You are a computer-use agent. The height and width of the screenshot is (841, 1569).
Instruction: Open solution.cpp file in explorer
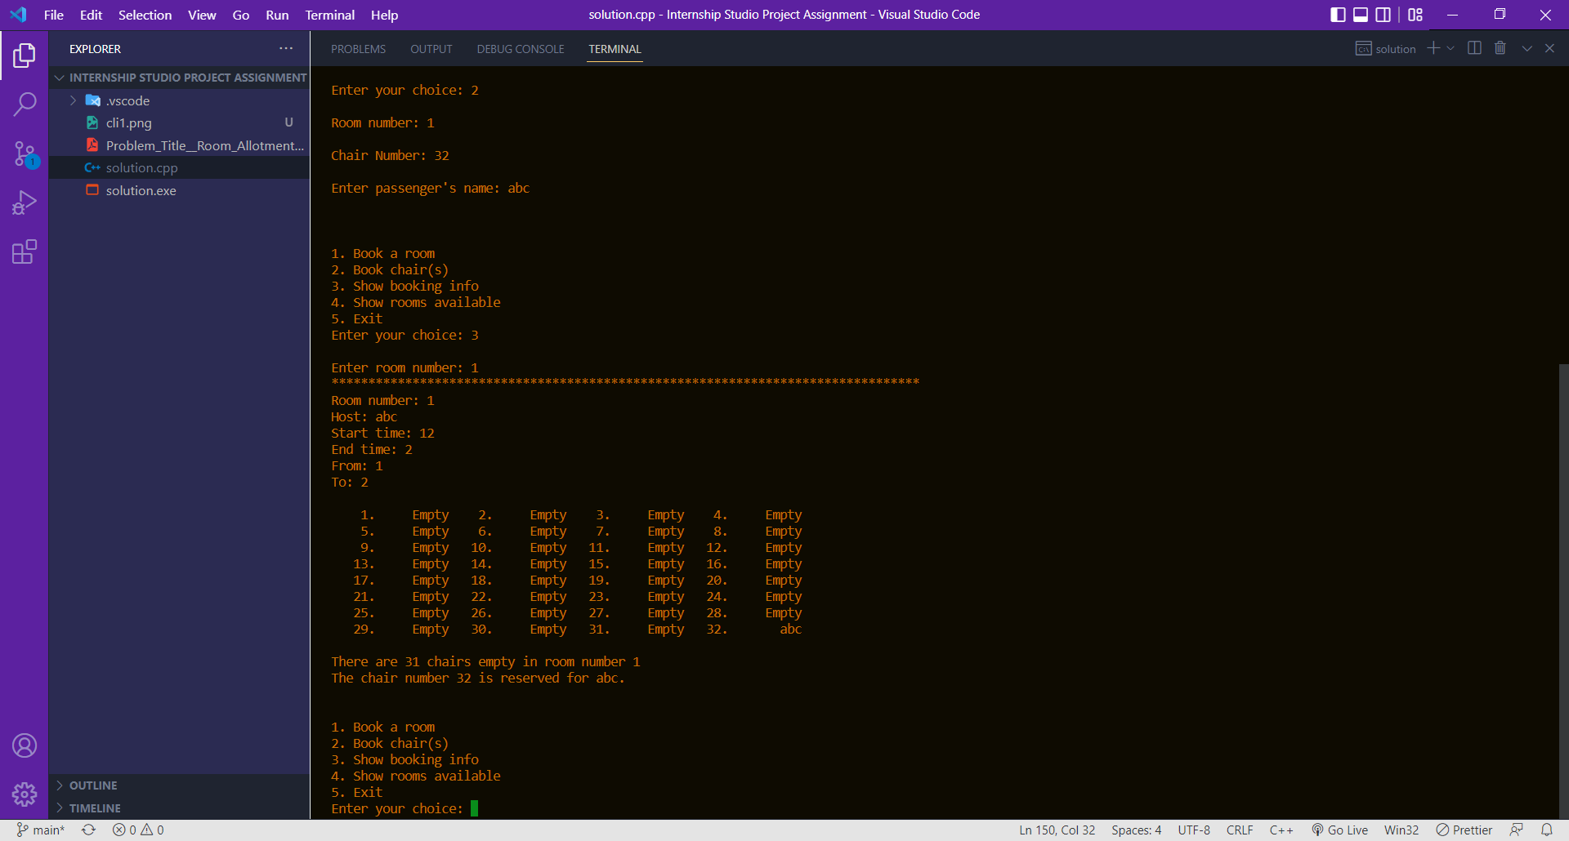click(x=180, y=167)
